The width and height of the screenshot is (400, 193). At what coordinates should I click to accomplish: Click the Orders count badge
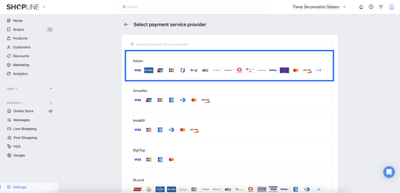(x=50, y=29)
